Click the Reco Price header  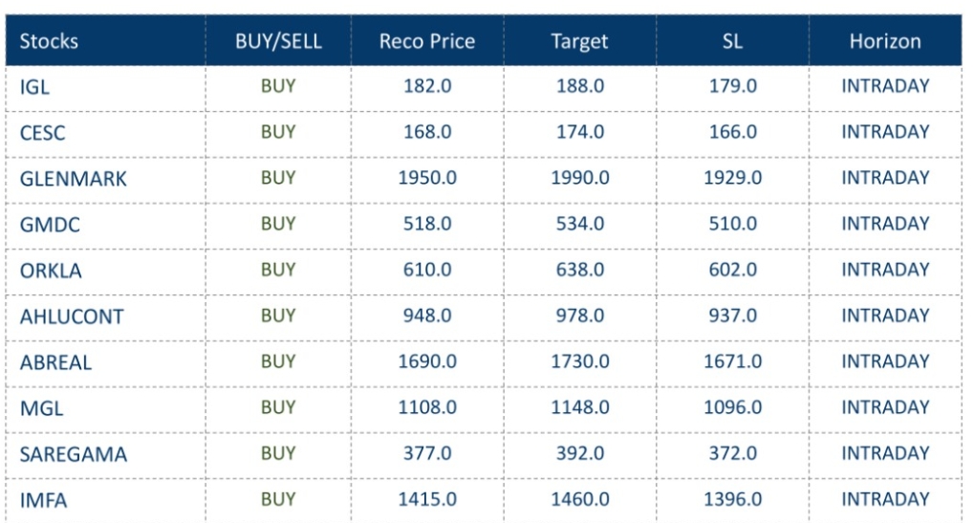tap(427, 41)
